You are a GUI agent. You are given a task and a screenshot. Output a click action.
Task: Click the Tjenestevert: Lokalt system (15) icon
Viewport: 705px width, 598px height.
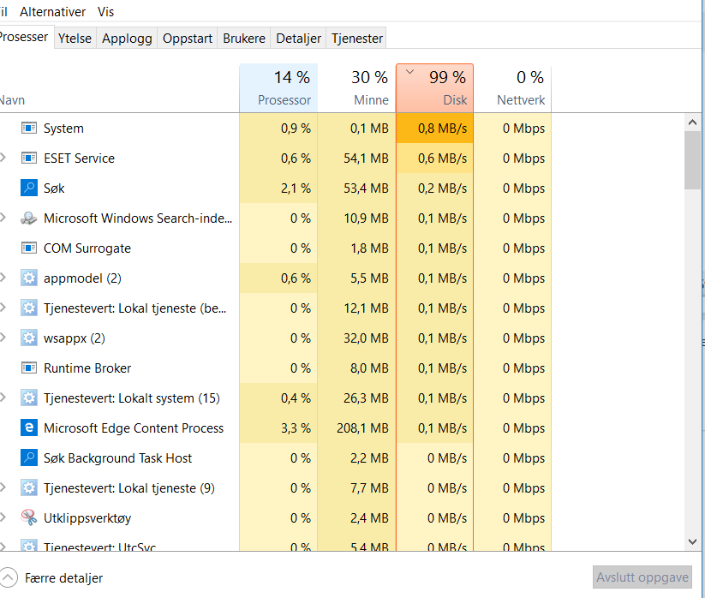(29, 398)
